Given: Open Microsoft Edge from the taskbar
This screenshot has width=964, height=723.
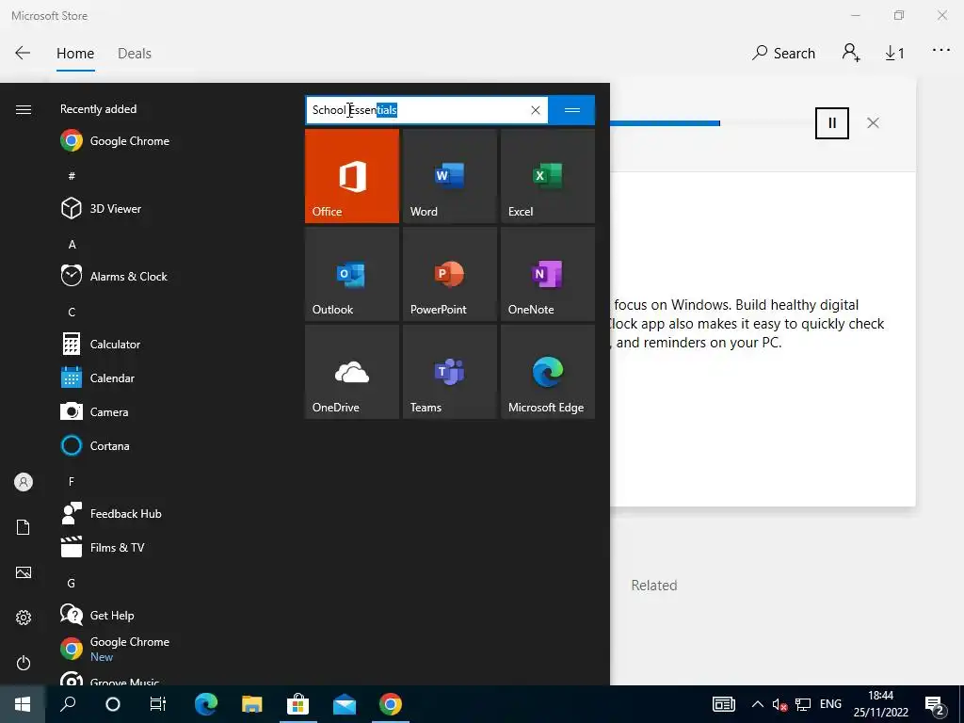Looking at the screenshot, I should (206, 704).
